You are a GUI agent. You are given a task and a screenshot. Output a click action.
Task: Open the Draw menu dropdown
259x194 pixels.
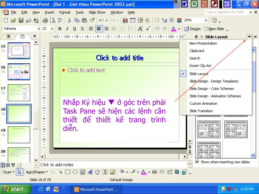[9, 172]
